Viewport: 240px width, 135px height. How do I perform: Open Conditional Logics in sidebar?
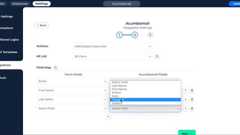[x=9, y=40]
